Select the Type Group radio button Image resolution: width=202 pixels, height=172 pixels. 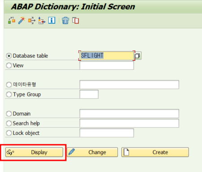point(9,94)
